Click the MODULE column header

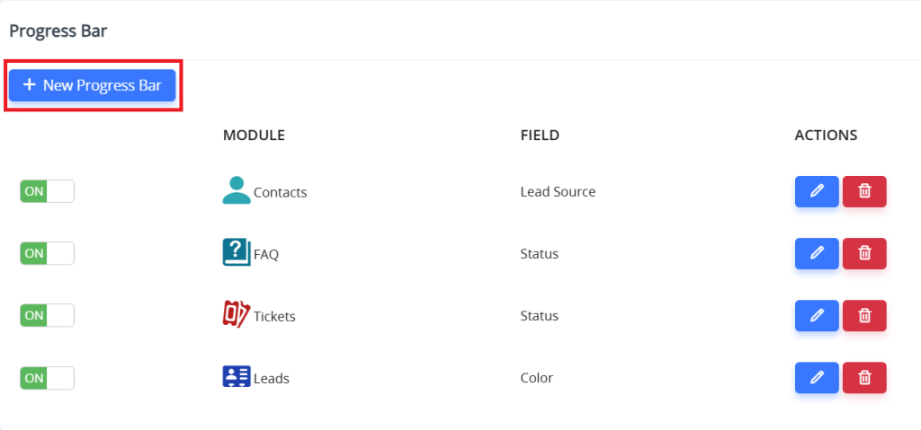click(254, 136)
